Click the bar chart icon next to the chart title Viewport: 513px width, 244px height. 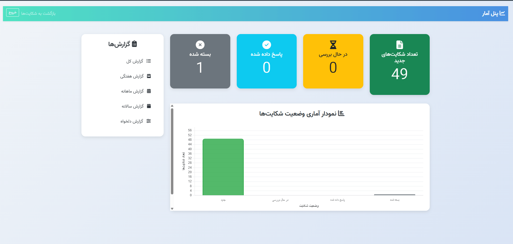tap(342, 113)
